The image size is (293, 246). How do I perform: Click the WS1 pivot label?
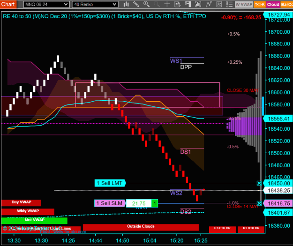click(x=176, y=61)
